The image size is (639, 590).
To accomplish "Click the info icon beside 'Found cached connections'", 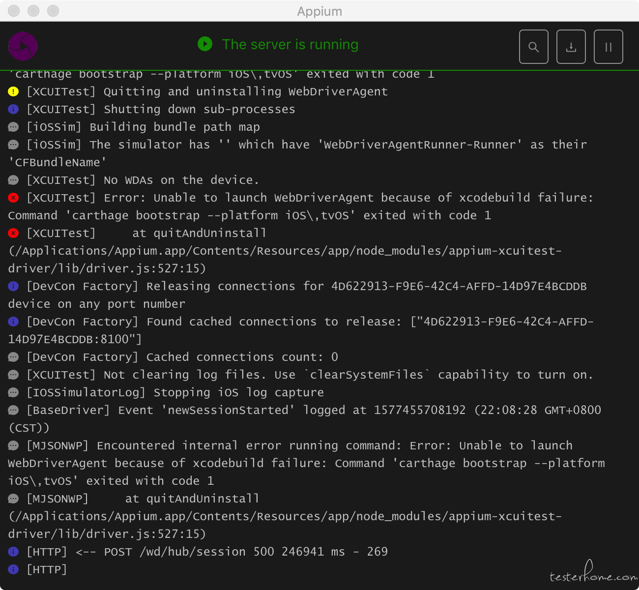I will [x=13, y=322].
